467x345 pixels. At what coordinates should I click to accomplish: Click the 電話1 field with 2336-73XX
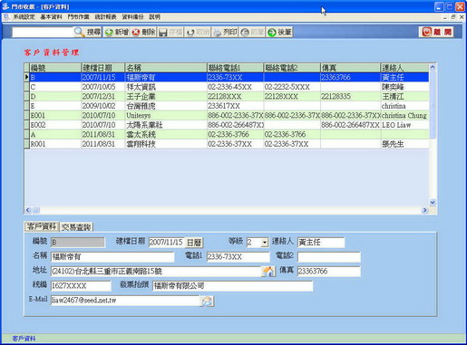click(x=238, y=257)
